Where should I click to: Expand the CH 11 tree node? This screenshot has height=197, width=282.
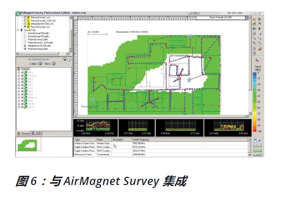[x=19, y=107]
